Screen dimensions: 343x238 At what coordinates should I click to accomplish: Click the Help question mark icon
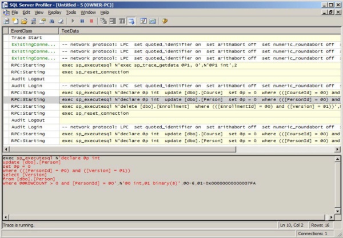pyautogui.click(x=165, y=21)
